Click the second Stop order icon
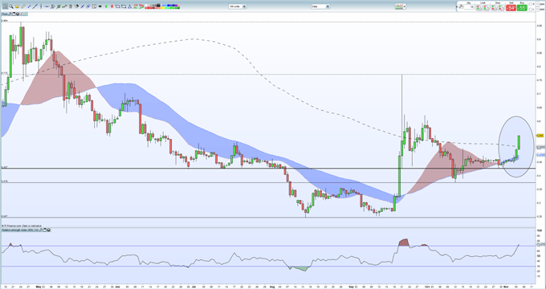The height and width of the screenshot is (289, 546). click(x=501, y=8)
